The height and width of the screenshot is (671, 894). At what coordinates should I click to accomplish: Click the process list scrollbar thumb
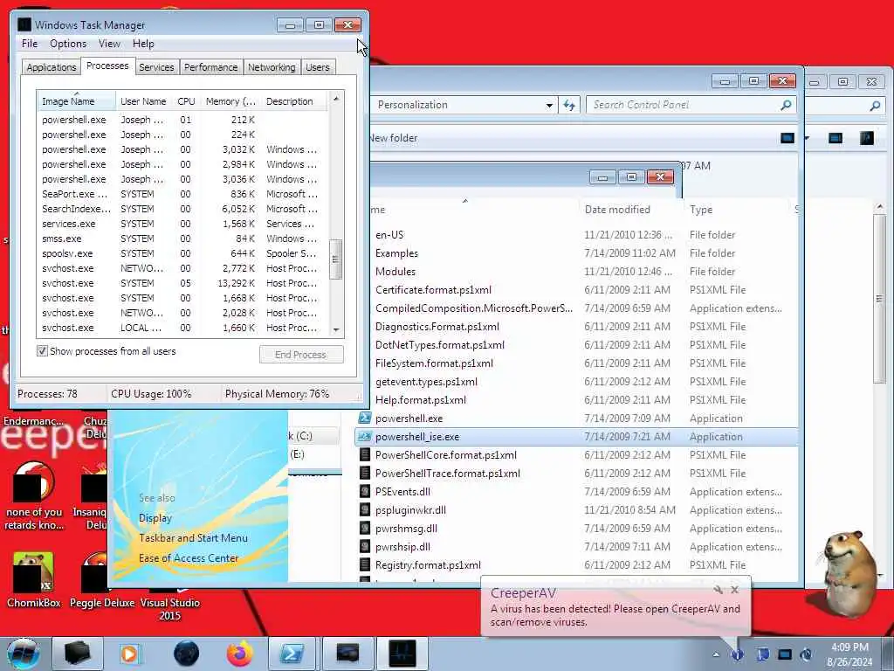(x=336, y=259)
